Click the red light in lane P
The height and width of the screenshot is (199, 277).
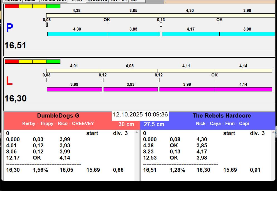pyautogui.click(x=12, y=6)
